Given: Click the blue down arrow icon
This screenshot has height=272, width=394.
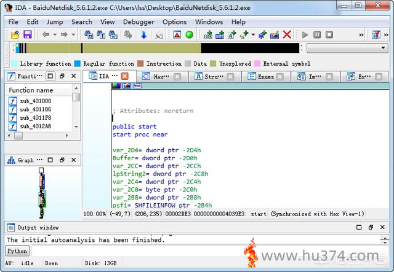Looking at the screenshot, I should tap(143, 34).
